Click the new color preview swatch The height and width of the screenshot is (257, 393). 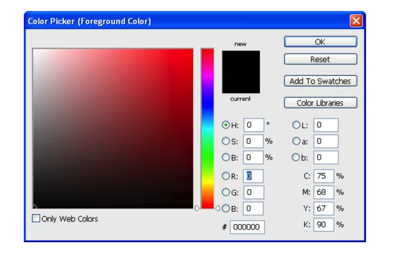241,62
